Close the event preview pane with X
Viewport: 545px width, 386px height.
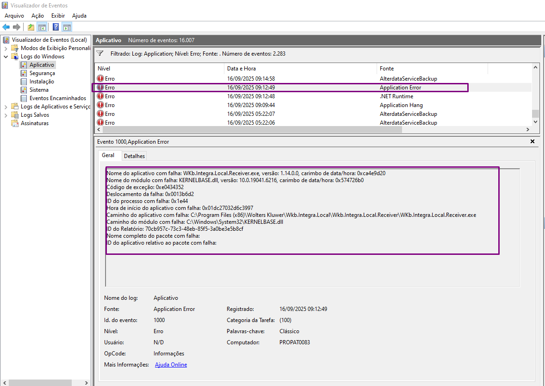pos(532,141)
